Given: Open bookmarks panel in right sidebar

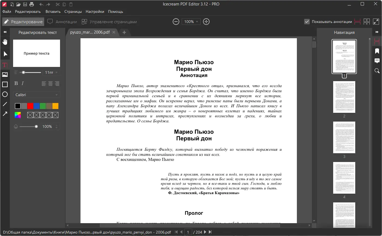Looking at the screenshot, I should pyautogui.click(x=377, y=51).
